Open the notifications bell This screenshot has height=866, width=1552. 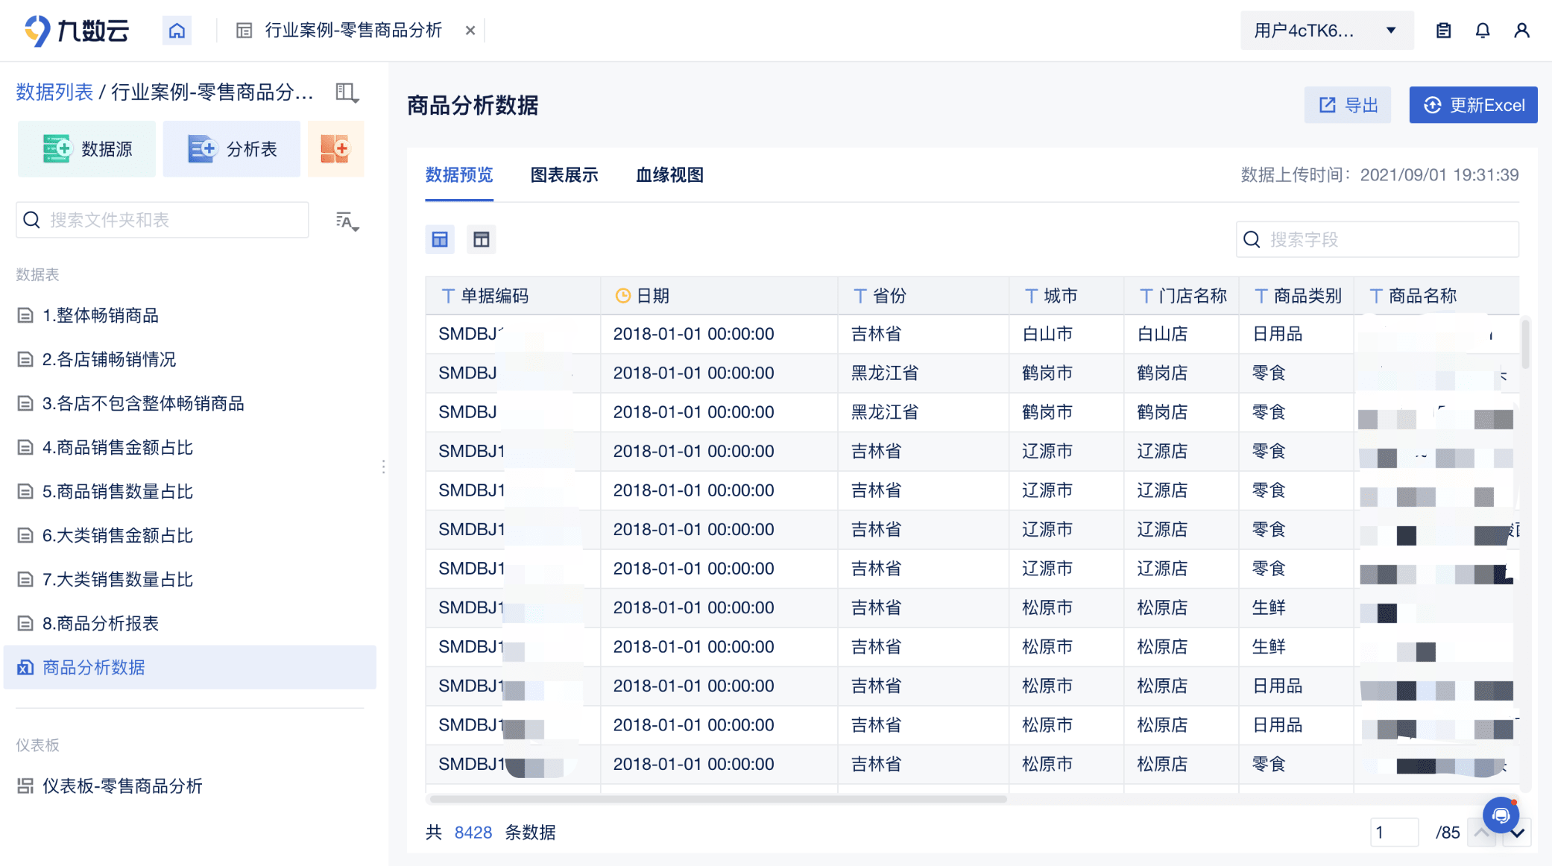click(x=1483, y=31)
